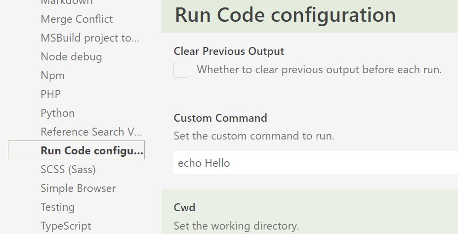Viewport: 458px width, 234px height.
Task: Click the Custom Command setting title
Action: pyautogui.click(x=220, y=118)
